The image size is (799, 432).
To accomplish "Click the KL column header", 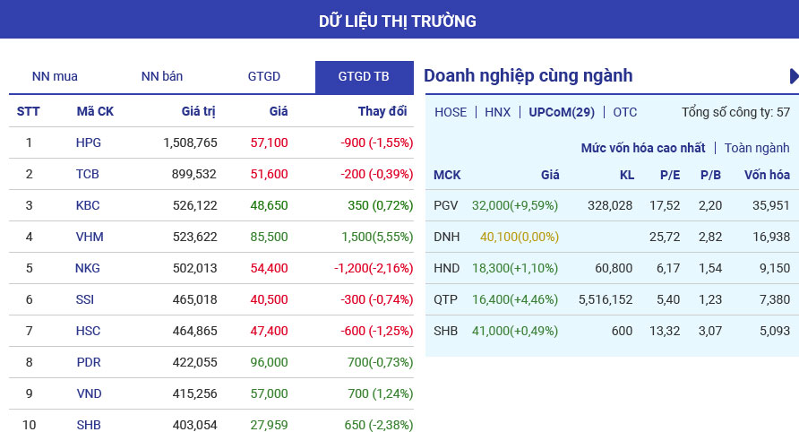I will (627, 175).
